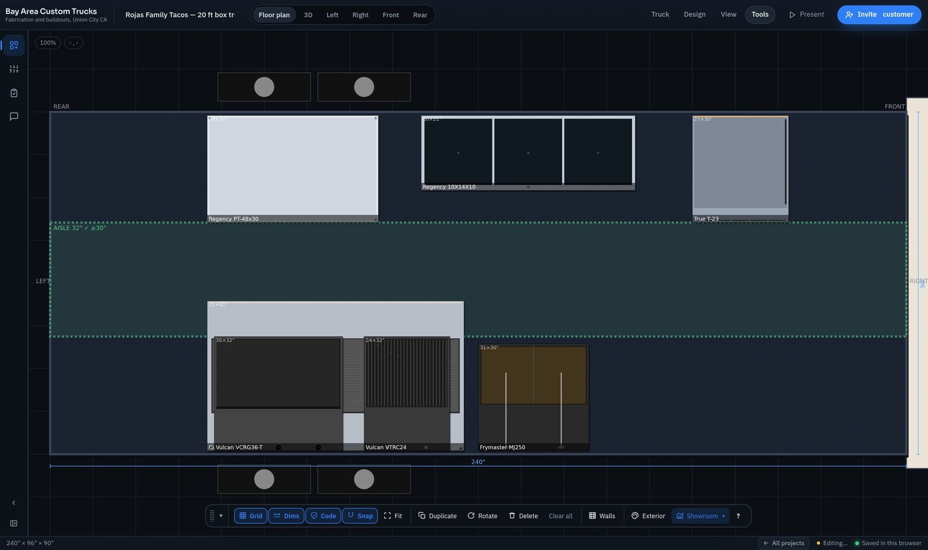The width and height of the screenshot is (928, 550).
Task: Toggle Code compliance checking
Action: [x=323, y=516]
